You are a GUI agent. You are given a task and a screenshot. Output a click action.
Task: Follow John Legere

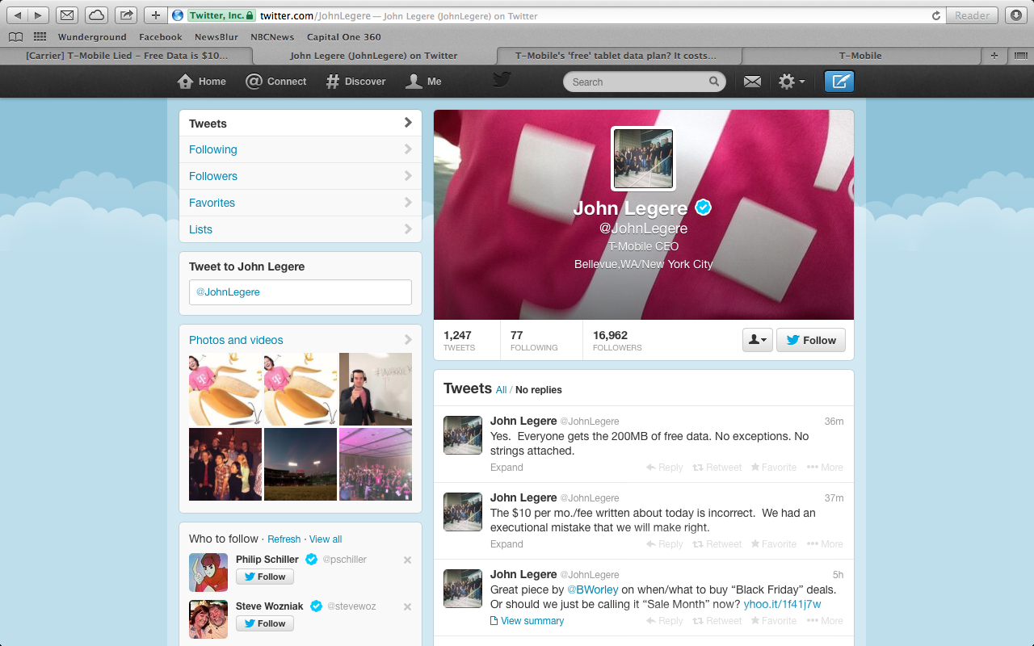(x=811, y=340)
